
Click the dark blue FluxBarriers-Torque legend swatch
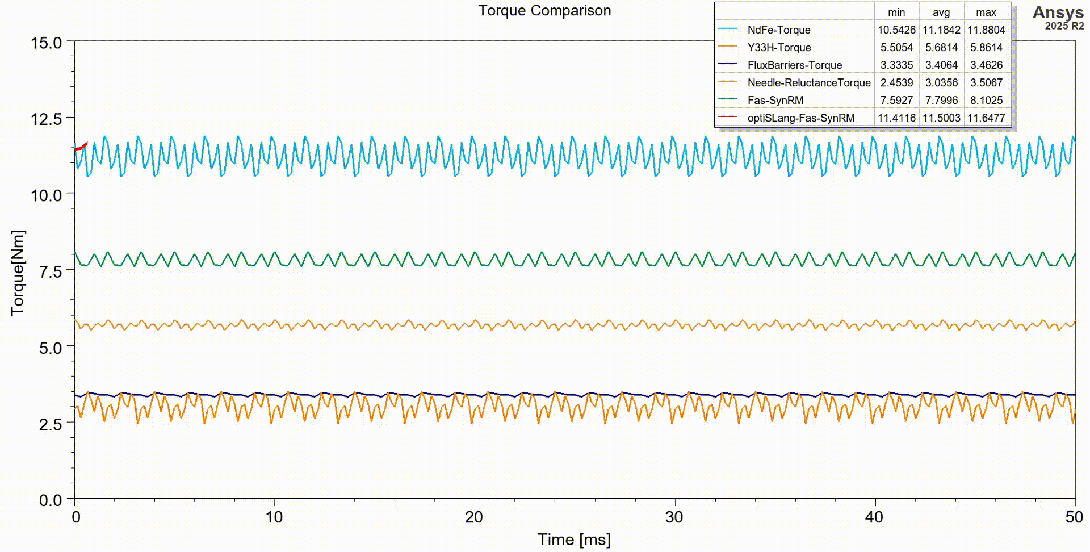(x=727, y=64)
